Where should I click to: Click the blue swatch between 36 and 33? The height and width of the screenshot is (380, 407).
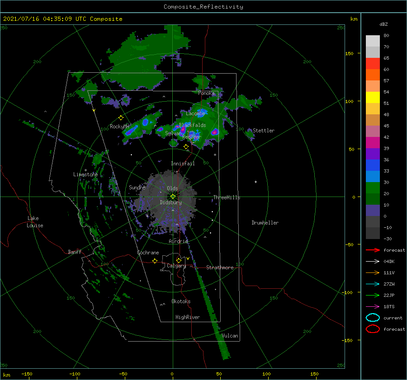(373, 165)
